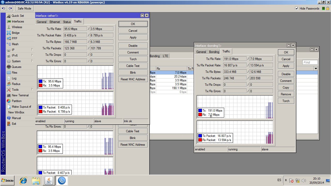Toggle the Hide Passwords checkbox
The width and height of the screenshot is (331, 186).
click(297, 9)
